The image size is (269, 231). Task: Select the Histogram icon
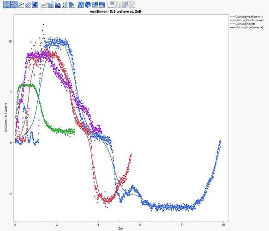click(x=72, y=5)
